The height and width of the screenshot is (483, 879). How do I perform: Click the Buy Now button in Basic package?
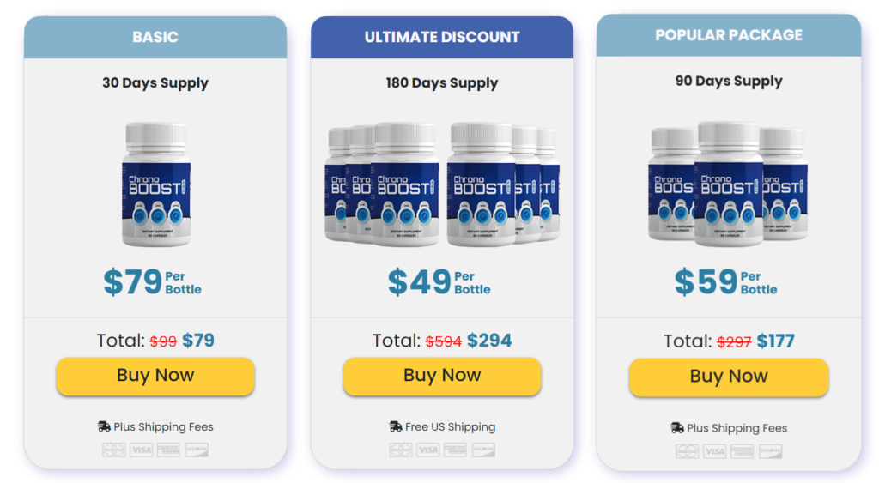(155, 376)
